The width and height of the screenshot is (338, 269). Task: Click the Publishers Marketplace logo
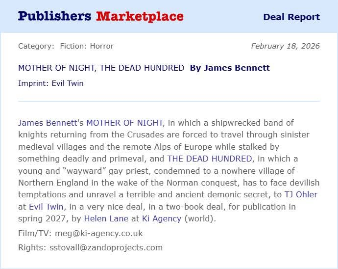coord(100,16)
